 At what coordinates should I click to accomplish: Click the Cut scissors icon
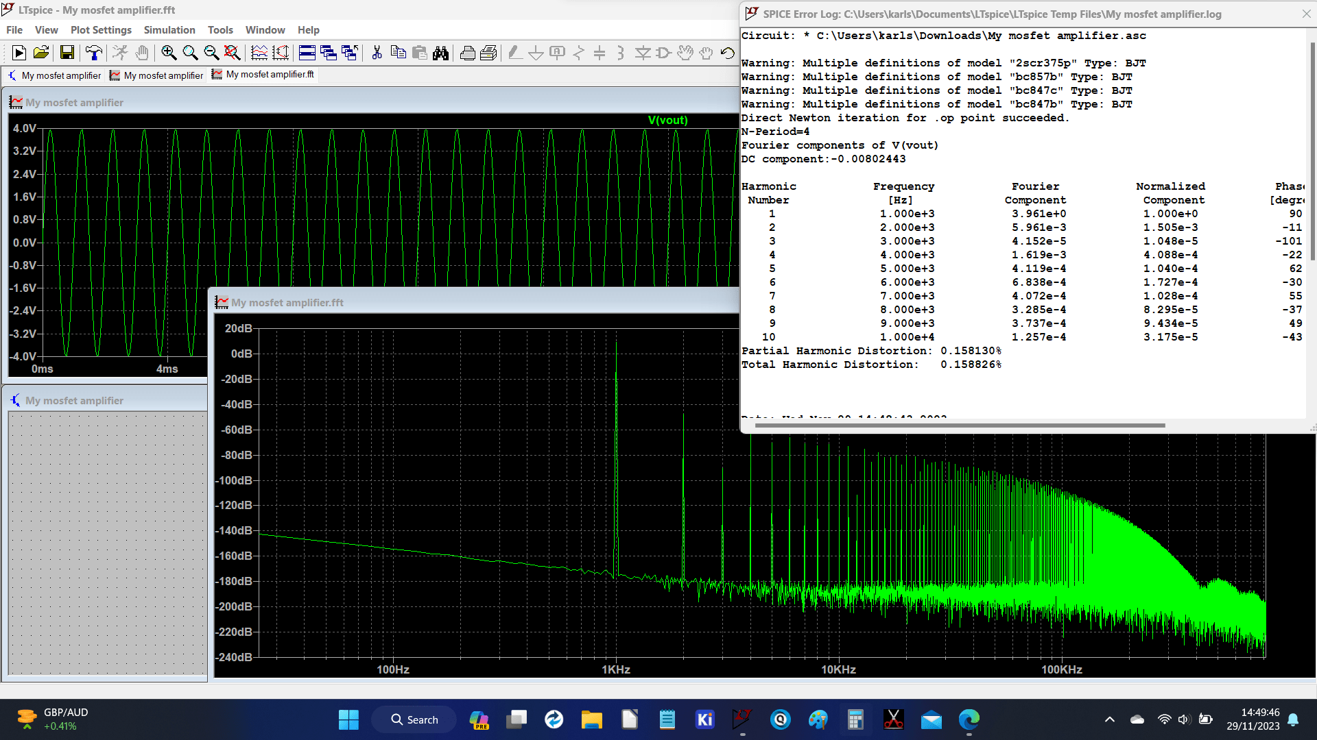click(377, 53)
